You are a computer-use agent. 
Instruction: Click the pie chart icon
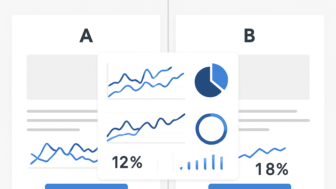click(x=211, y=80)
